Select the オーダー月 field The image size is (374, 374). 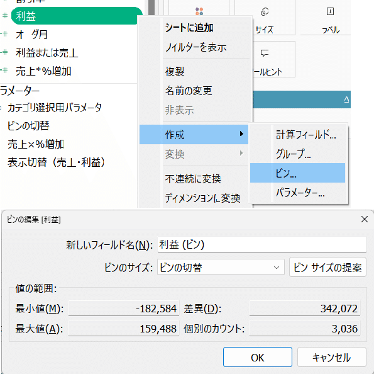click(31, 35)
